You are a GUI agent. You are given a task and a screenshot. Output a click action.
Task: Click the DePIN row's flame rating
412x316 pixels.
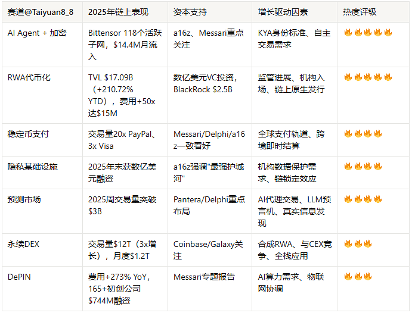tap(358, 277)
